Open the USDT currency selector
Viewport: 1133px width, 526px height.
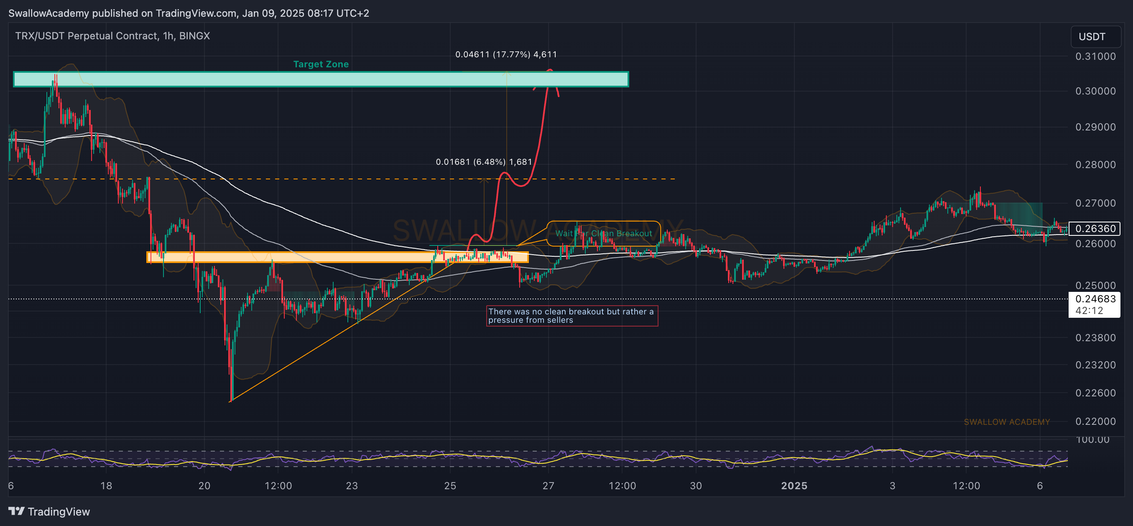pyautogui.click(x=1095, y=36)
